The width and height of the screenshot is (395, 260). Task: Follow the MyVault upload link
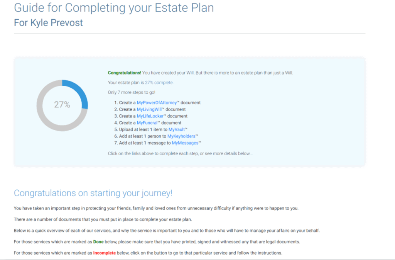coord(177,129)
